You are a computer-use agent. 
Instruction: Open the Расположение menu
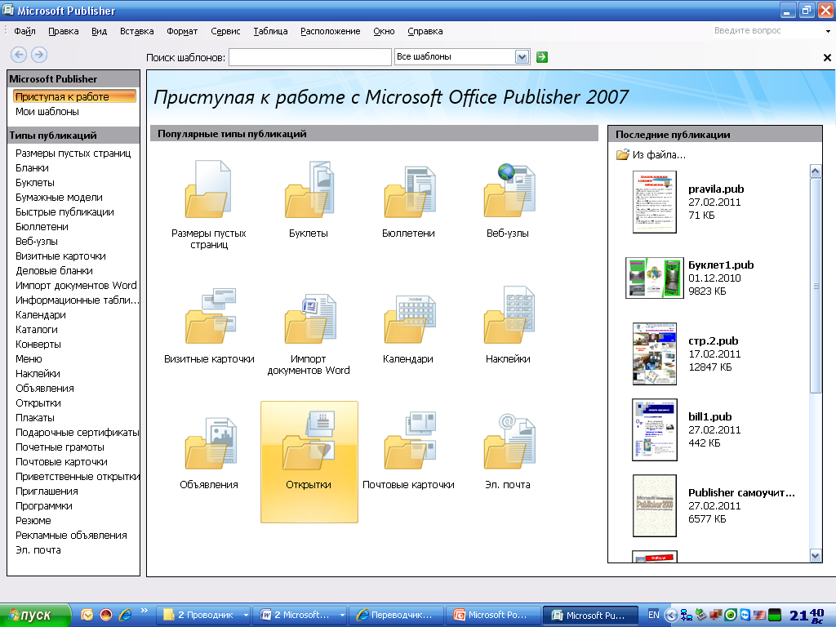pos(330,31)
